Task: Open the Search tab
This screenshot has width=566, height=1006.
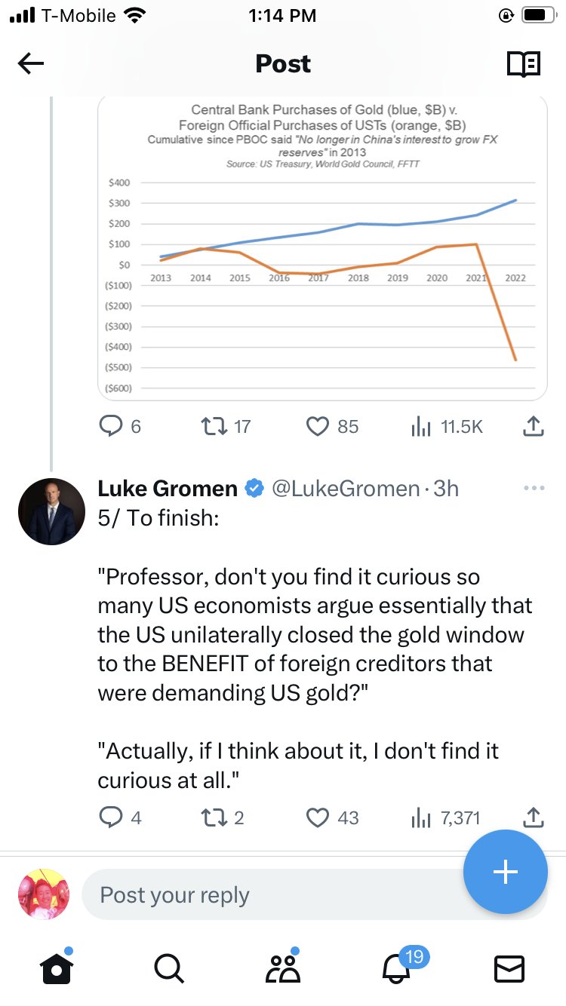Action: (168, 968)
